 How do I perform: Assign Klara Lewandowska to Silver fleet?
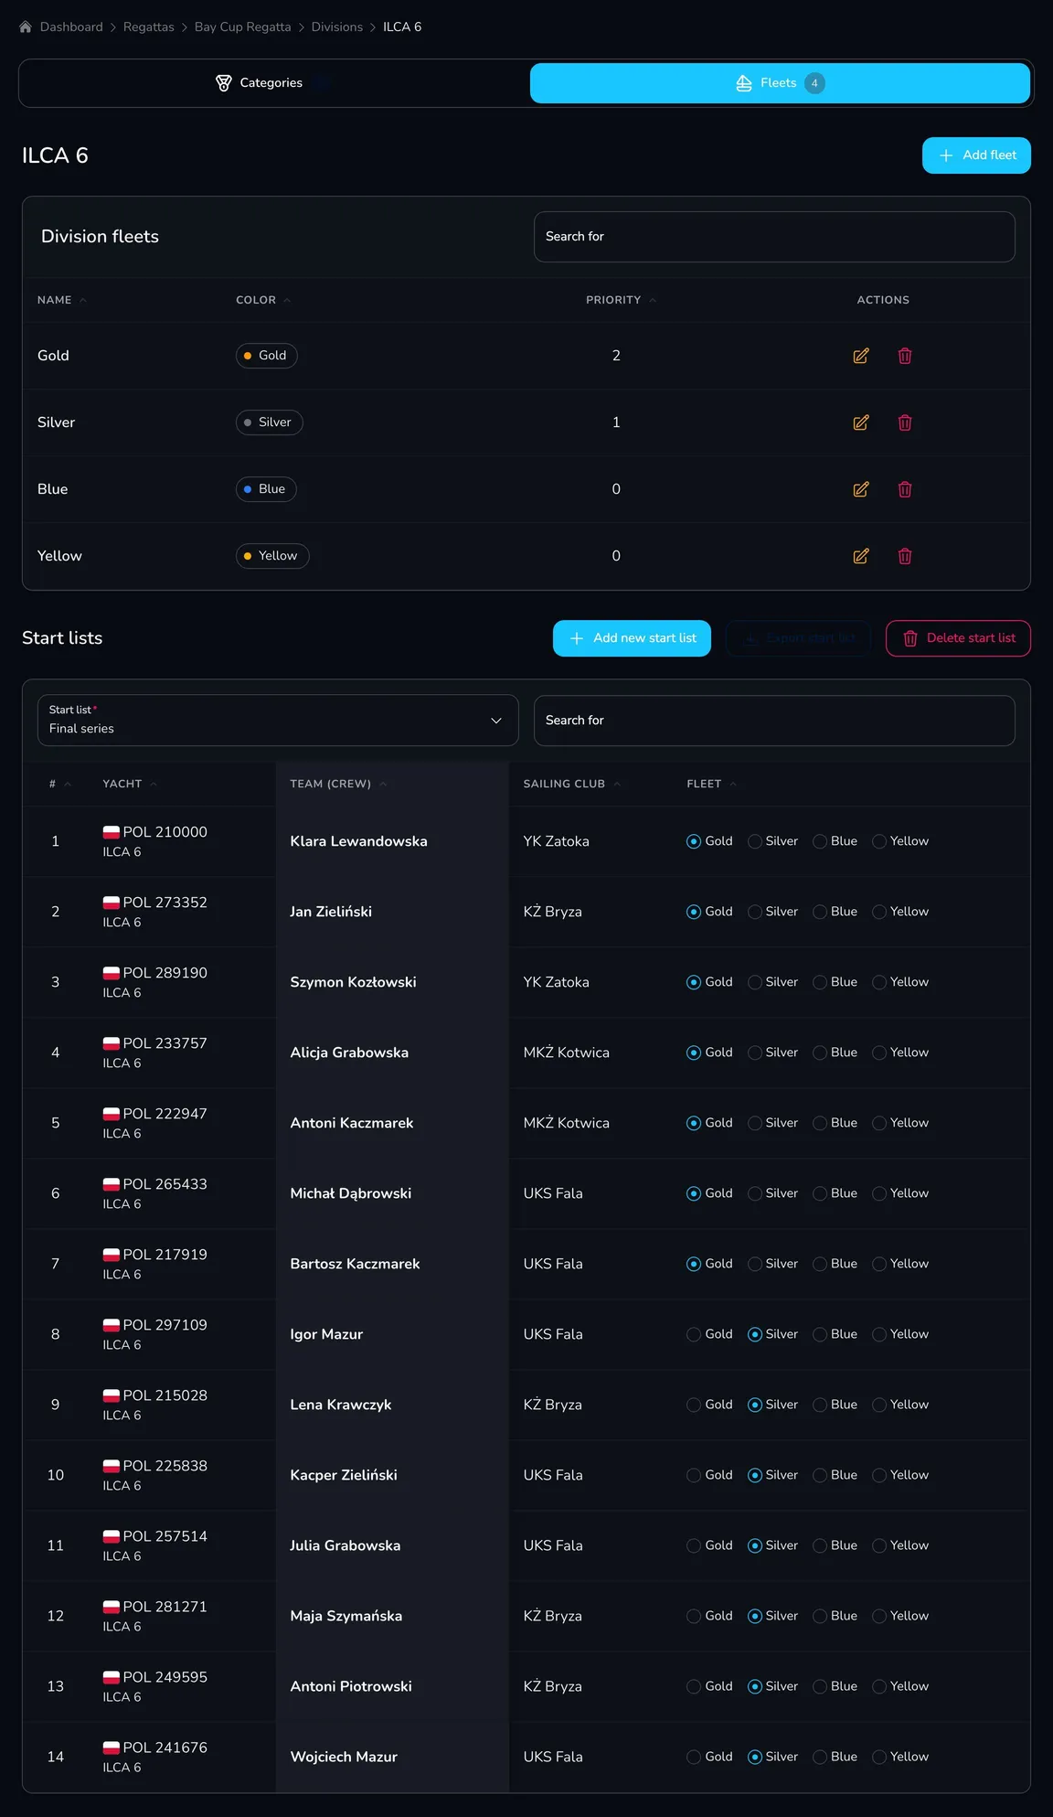point(755,841)
